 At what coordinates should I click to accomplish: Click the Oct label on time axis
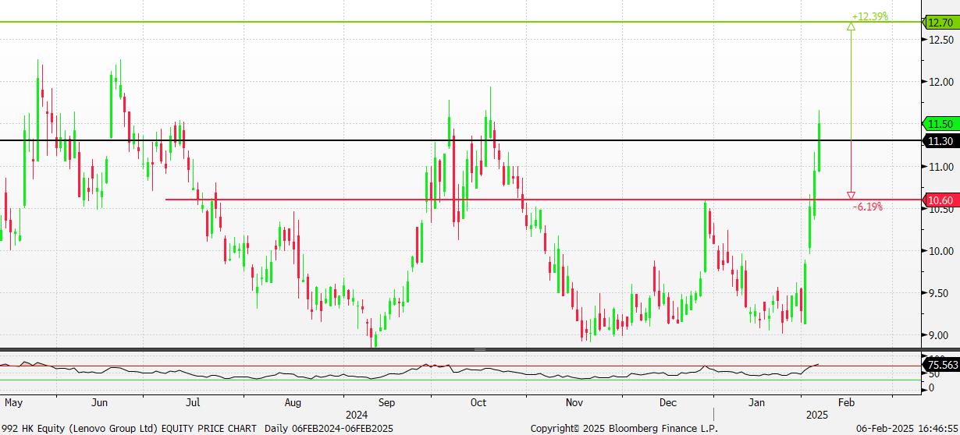pyautogui.click(x=478, y=403)
